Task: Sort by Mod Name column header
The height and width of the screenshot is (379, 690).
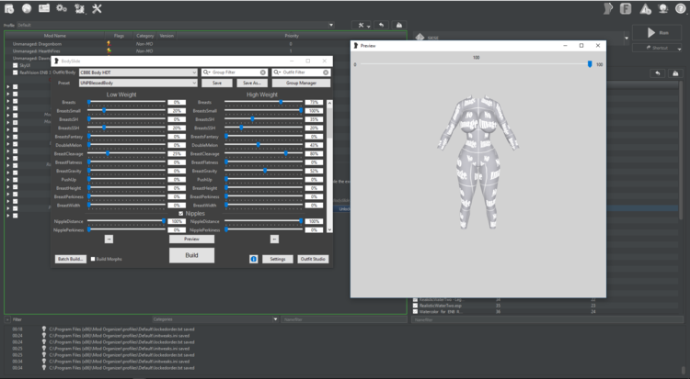Action: (54, 36)
